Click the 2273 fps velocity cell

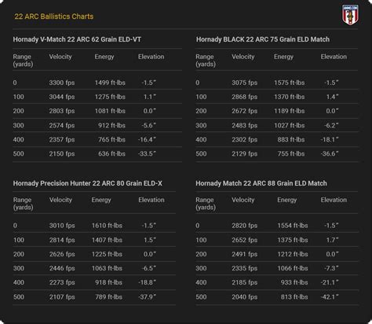click(62, 282)
